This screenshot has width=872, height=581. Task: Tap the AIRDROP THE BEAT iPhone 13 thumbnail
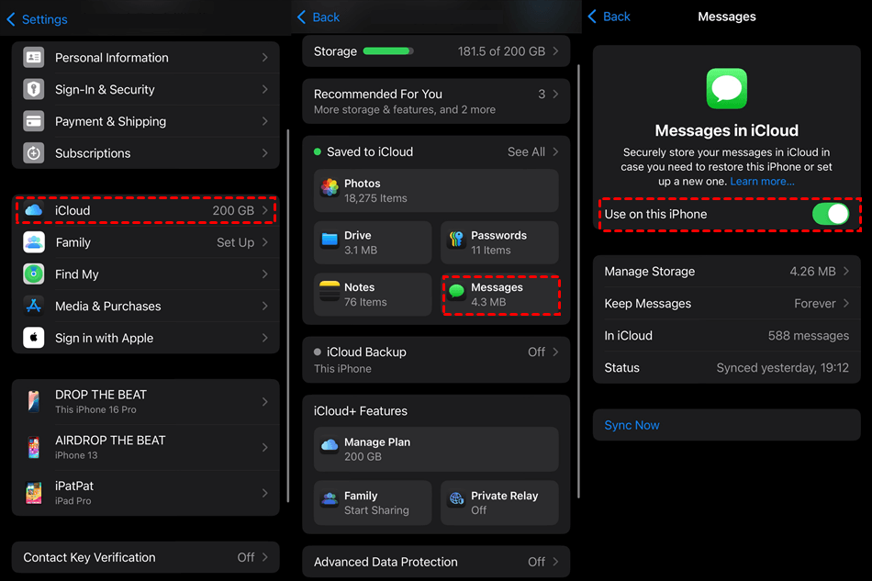[x=33, y=447]
